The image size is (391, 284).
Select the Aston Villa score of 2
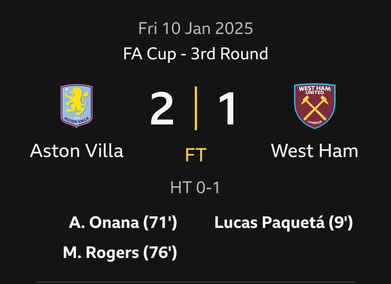click(162, 109)
